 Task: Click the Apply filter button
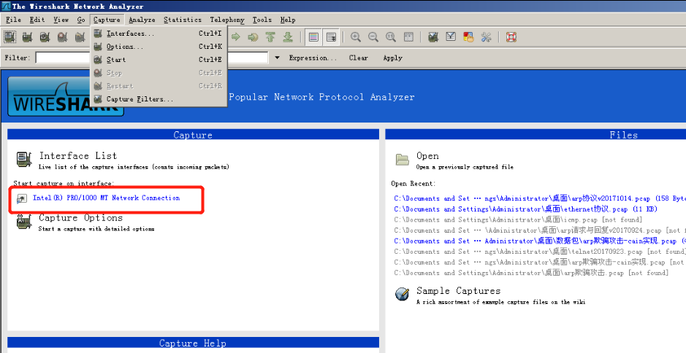[x=392, y=58]
